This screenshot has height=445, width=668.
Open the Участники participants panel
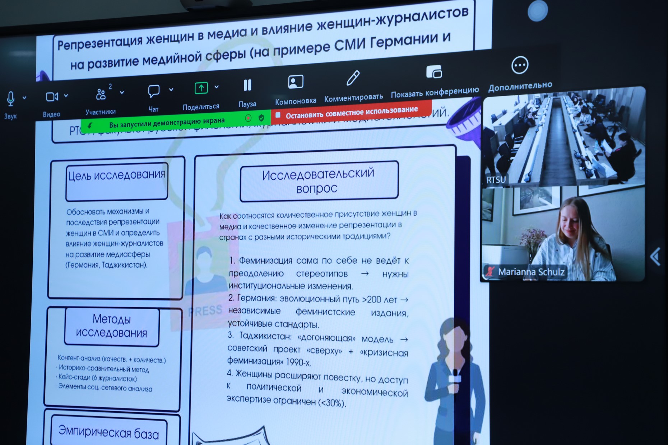pos(101,94)
